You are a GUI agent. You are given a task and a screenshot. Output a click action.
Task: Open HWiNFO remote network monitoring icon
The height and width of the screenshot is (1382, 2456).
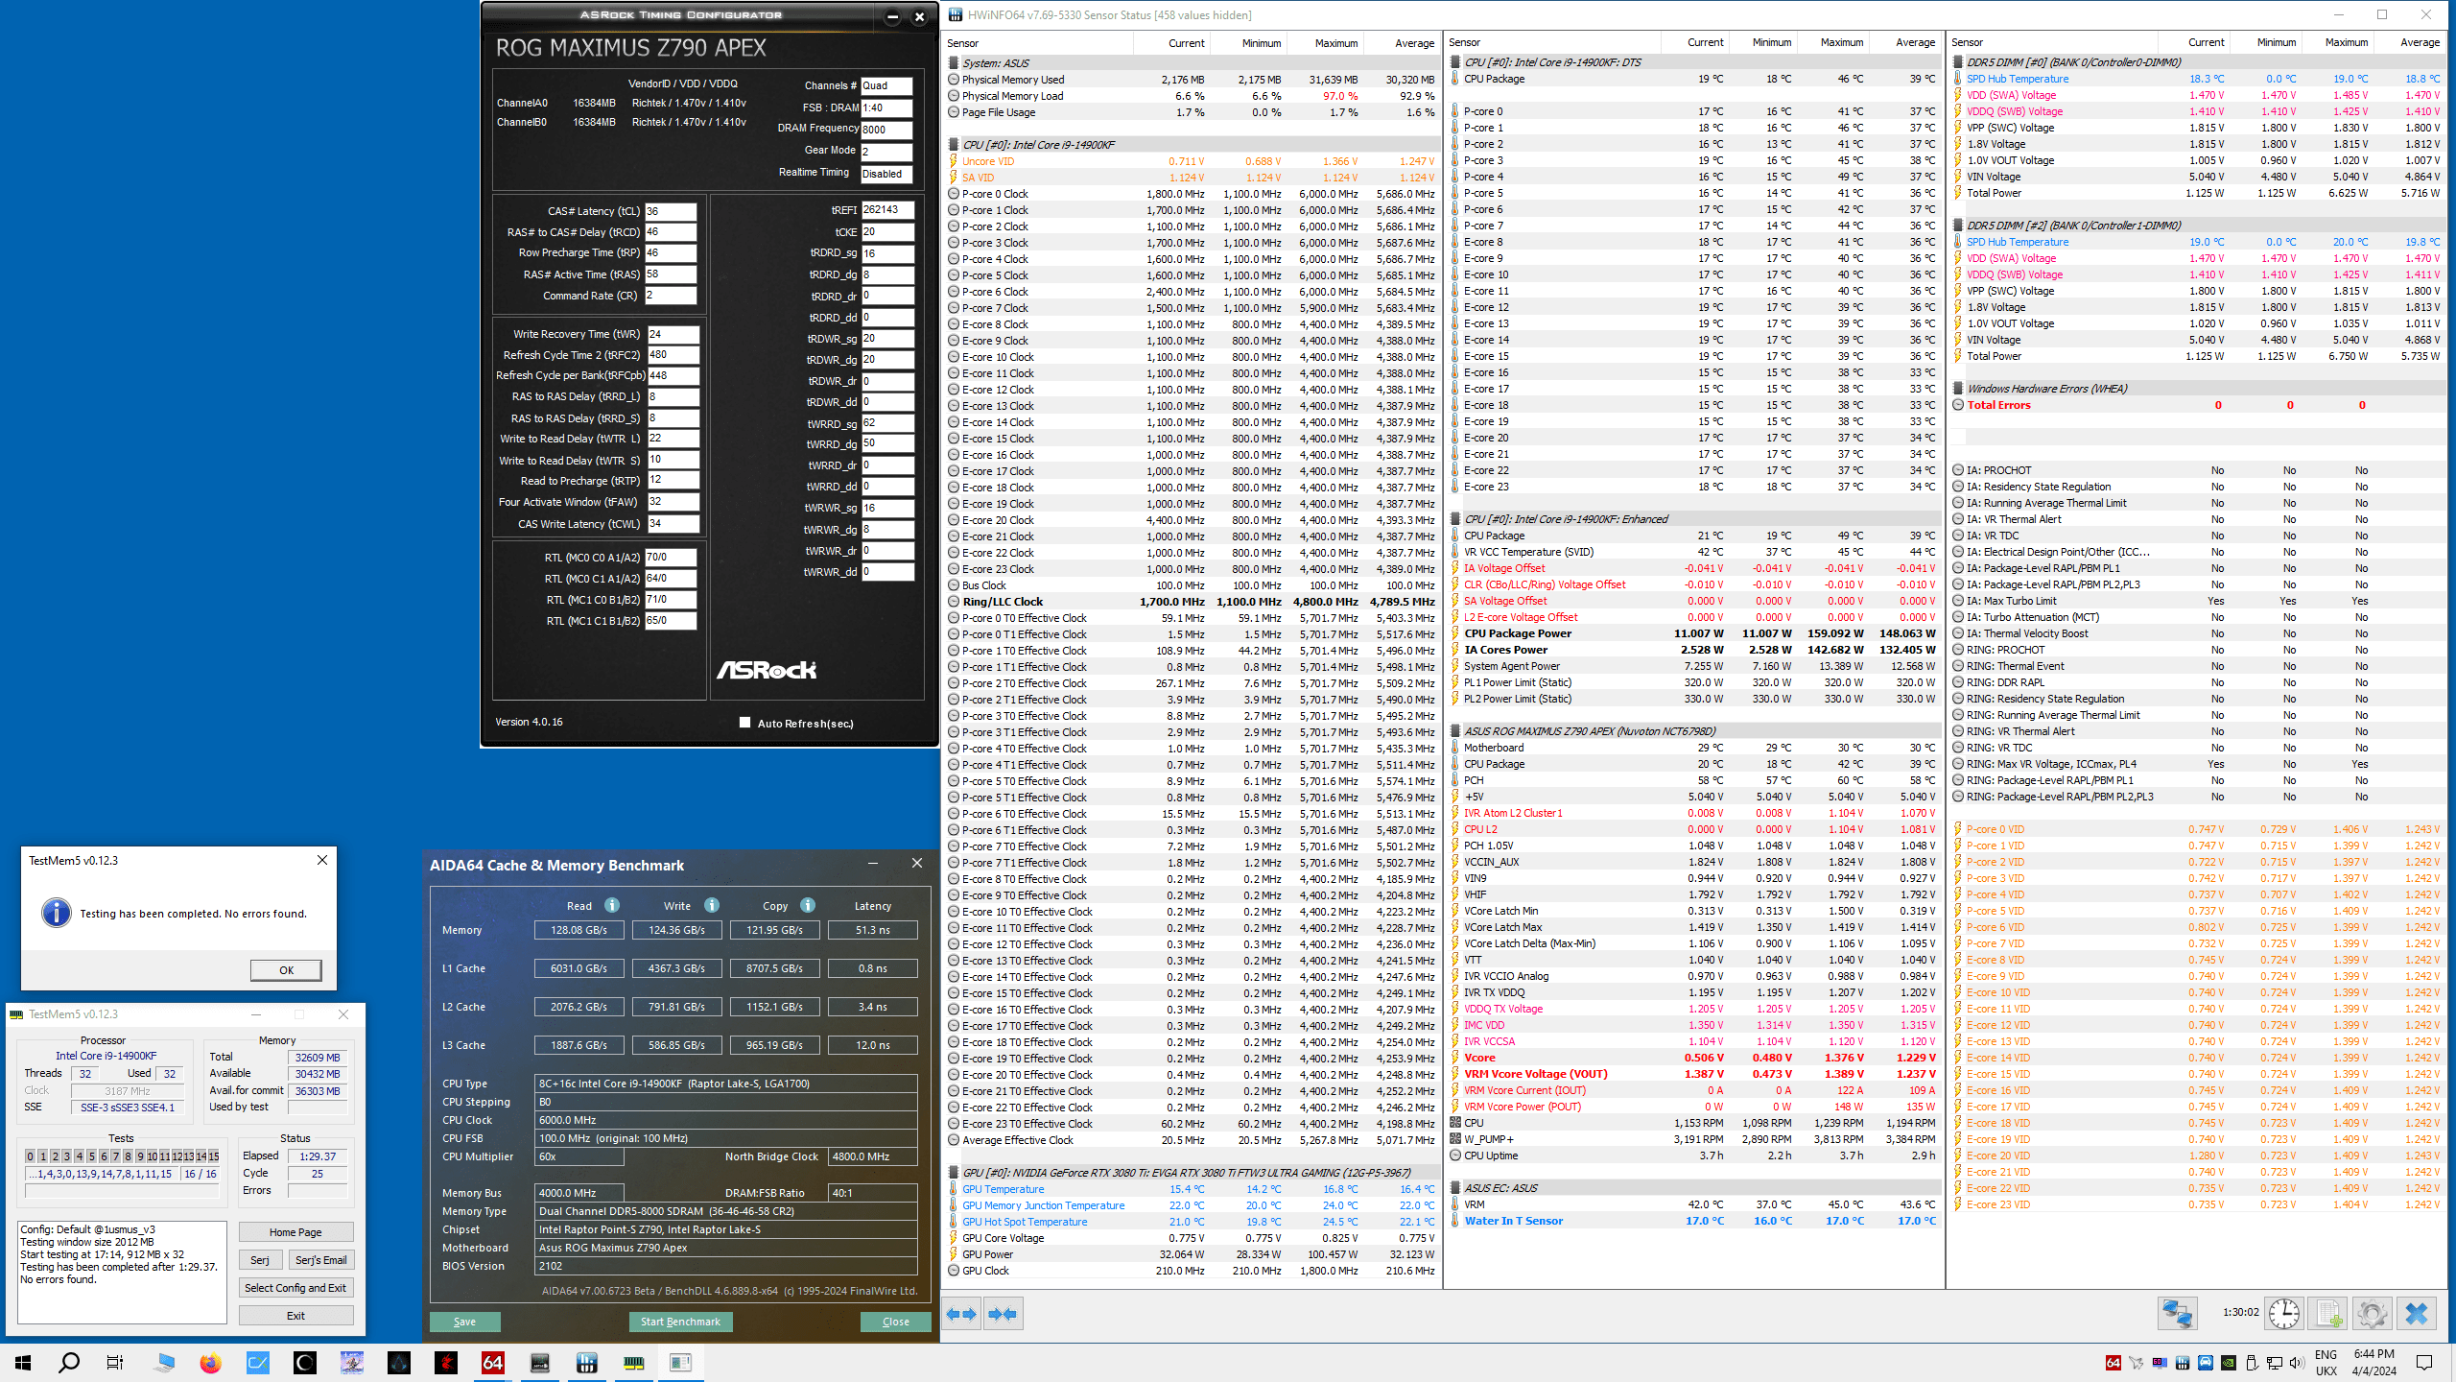2177,1313
